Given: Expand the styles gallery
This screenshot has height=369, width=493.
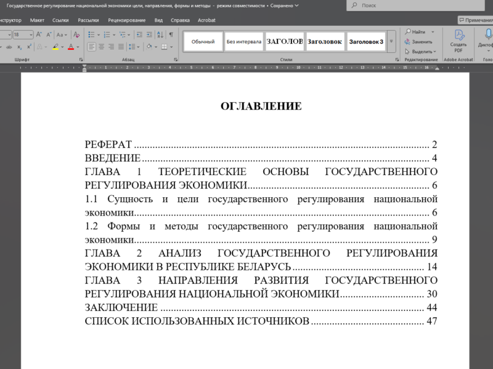Looking at the screenshot, I should 391,41.
